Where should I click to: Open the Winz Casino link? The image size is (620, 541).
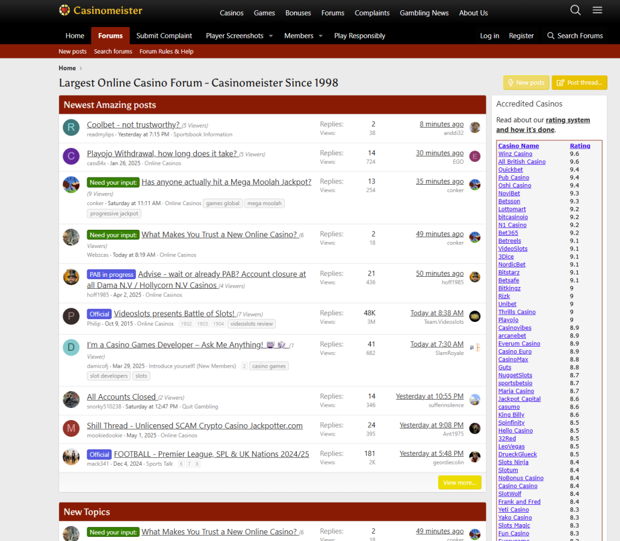coord(515,154)
